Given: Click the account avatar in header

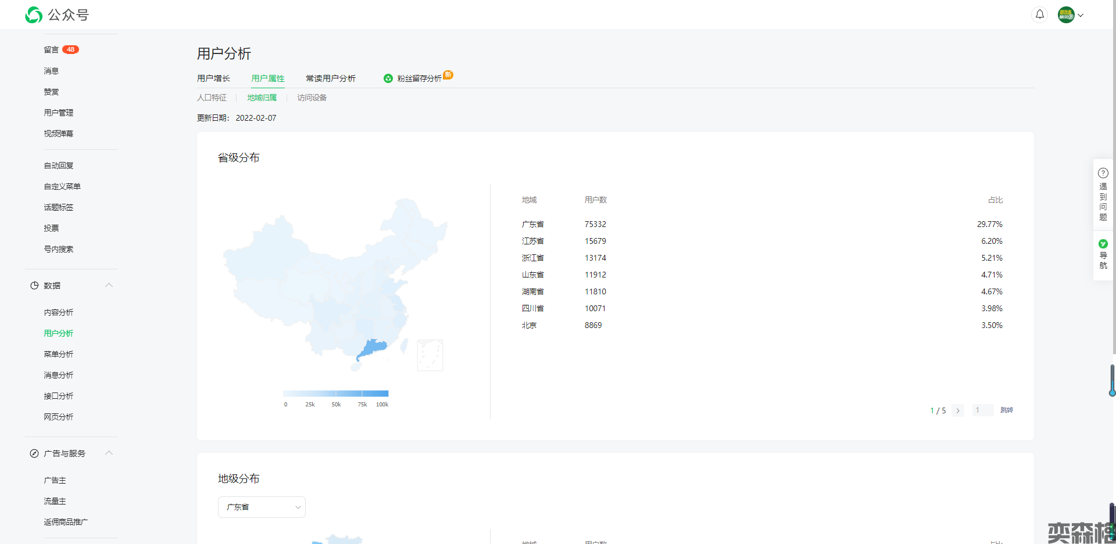Looking at the screenshot, I should pos(1065,15).
